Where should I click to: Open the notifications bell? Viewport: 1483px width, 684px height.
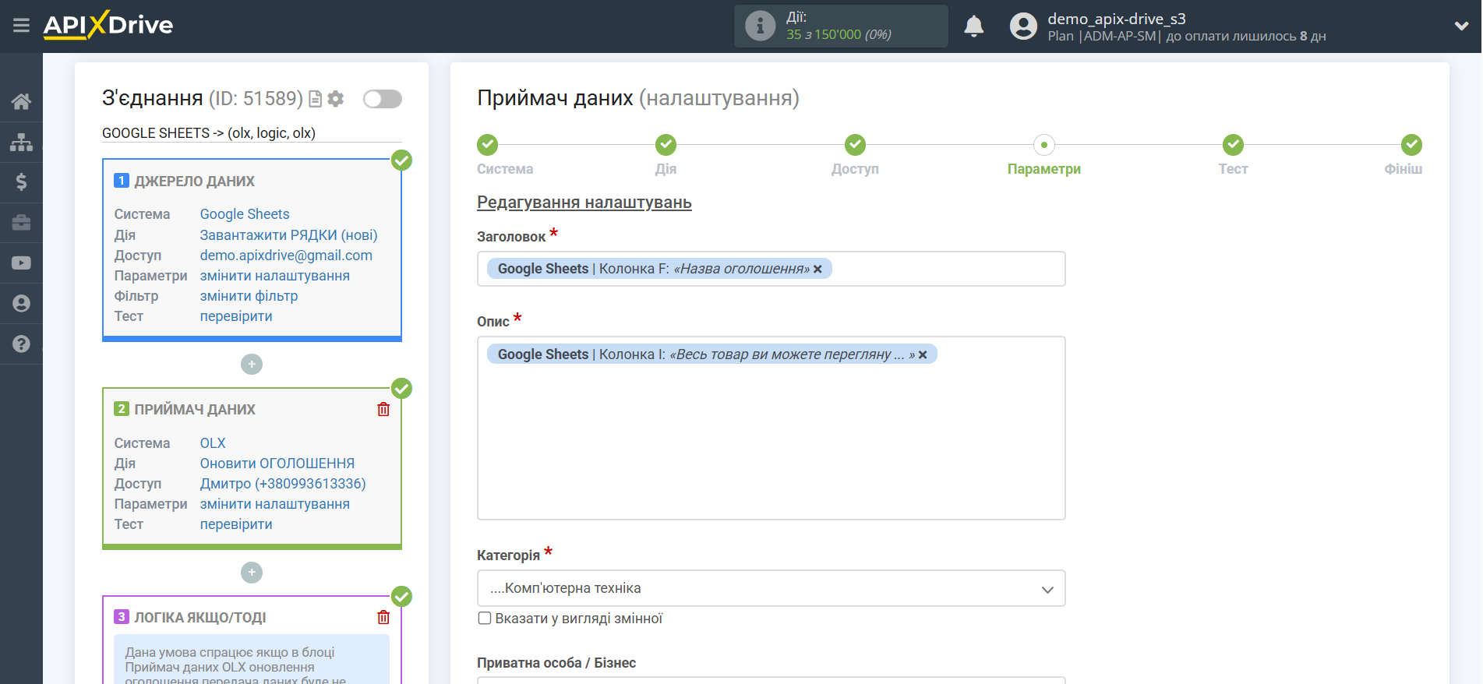973,26
